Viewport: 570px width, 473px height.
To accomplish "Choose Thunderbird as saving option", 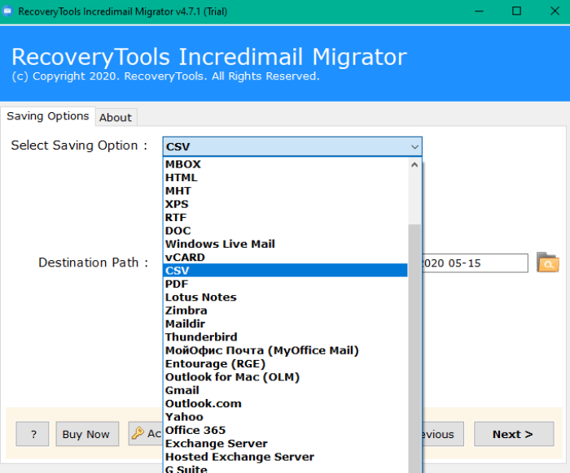I will pos(285,337).
